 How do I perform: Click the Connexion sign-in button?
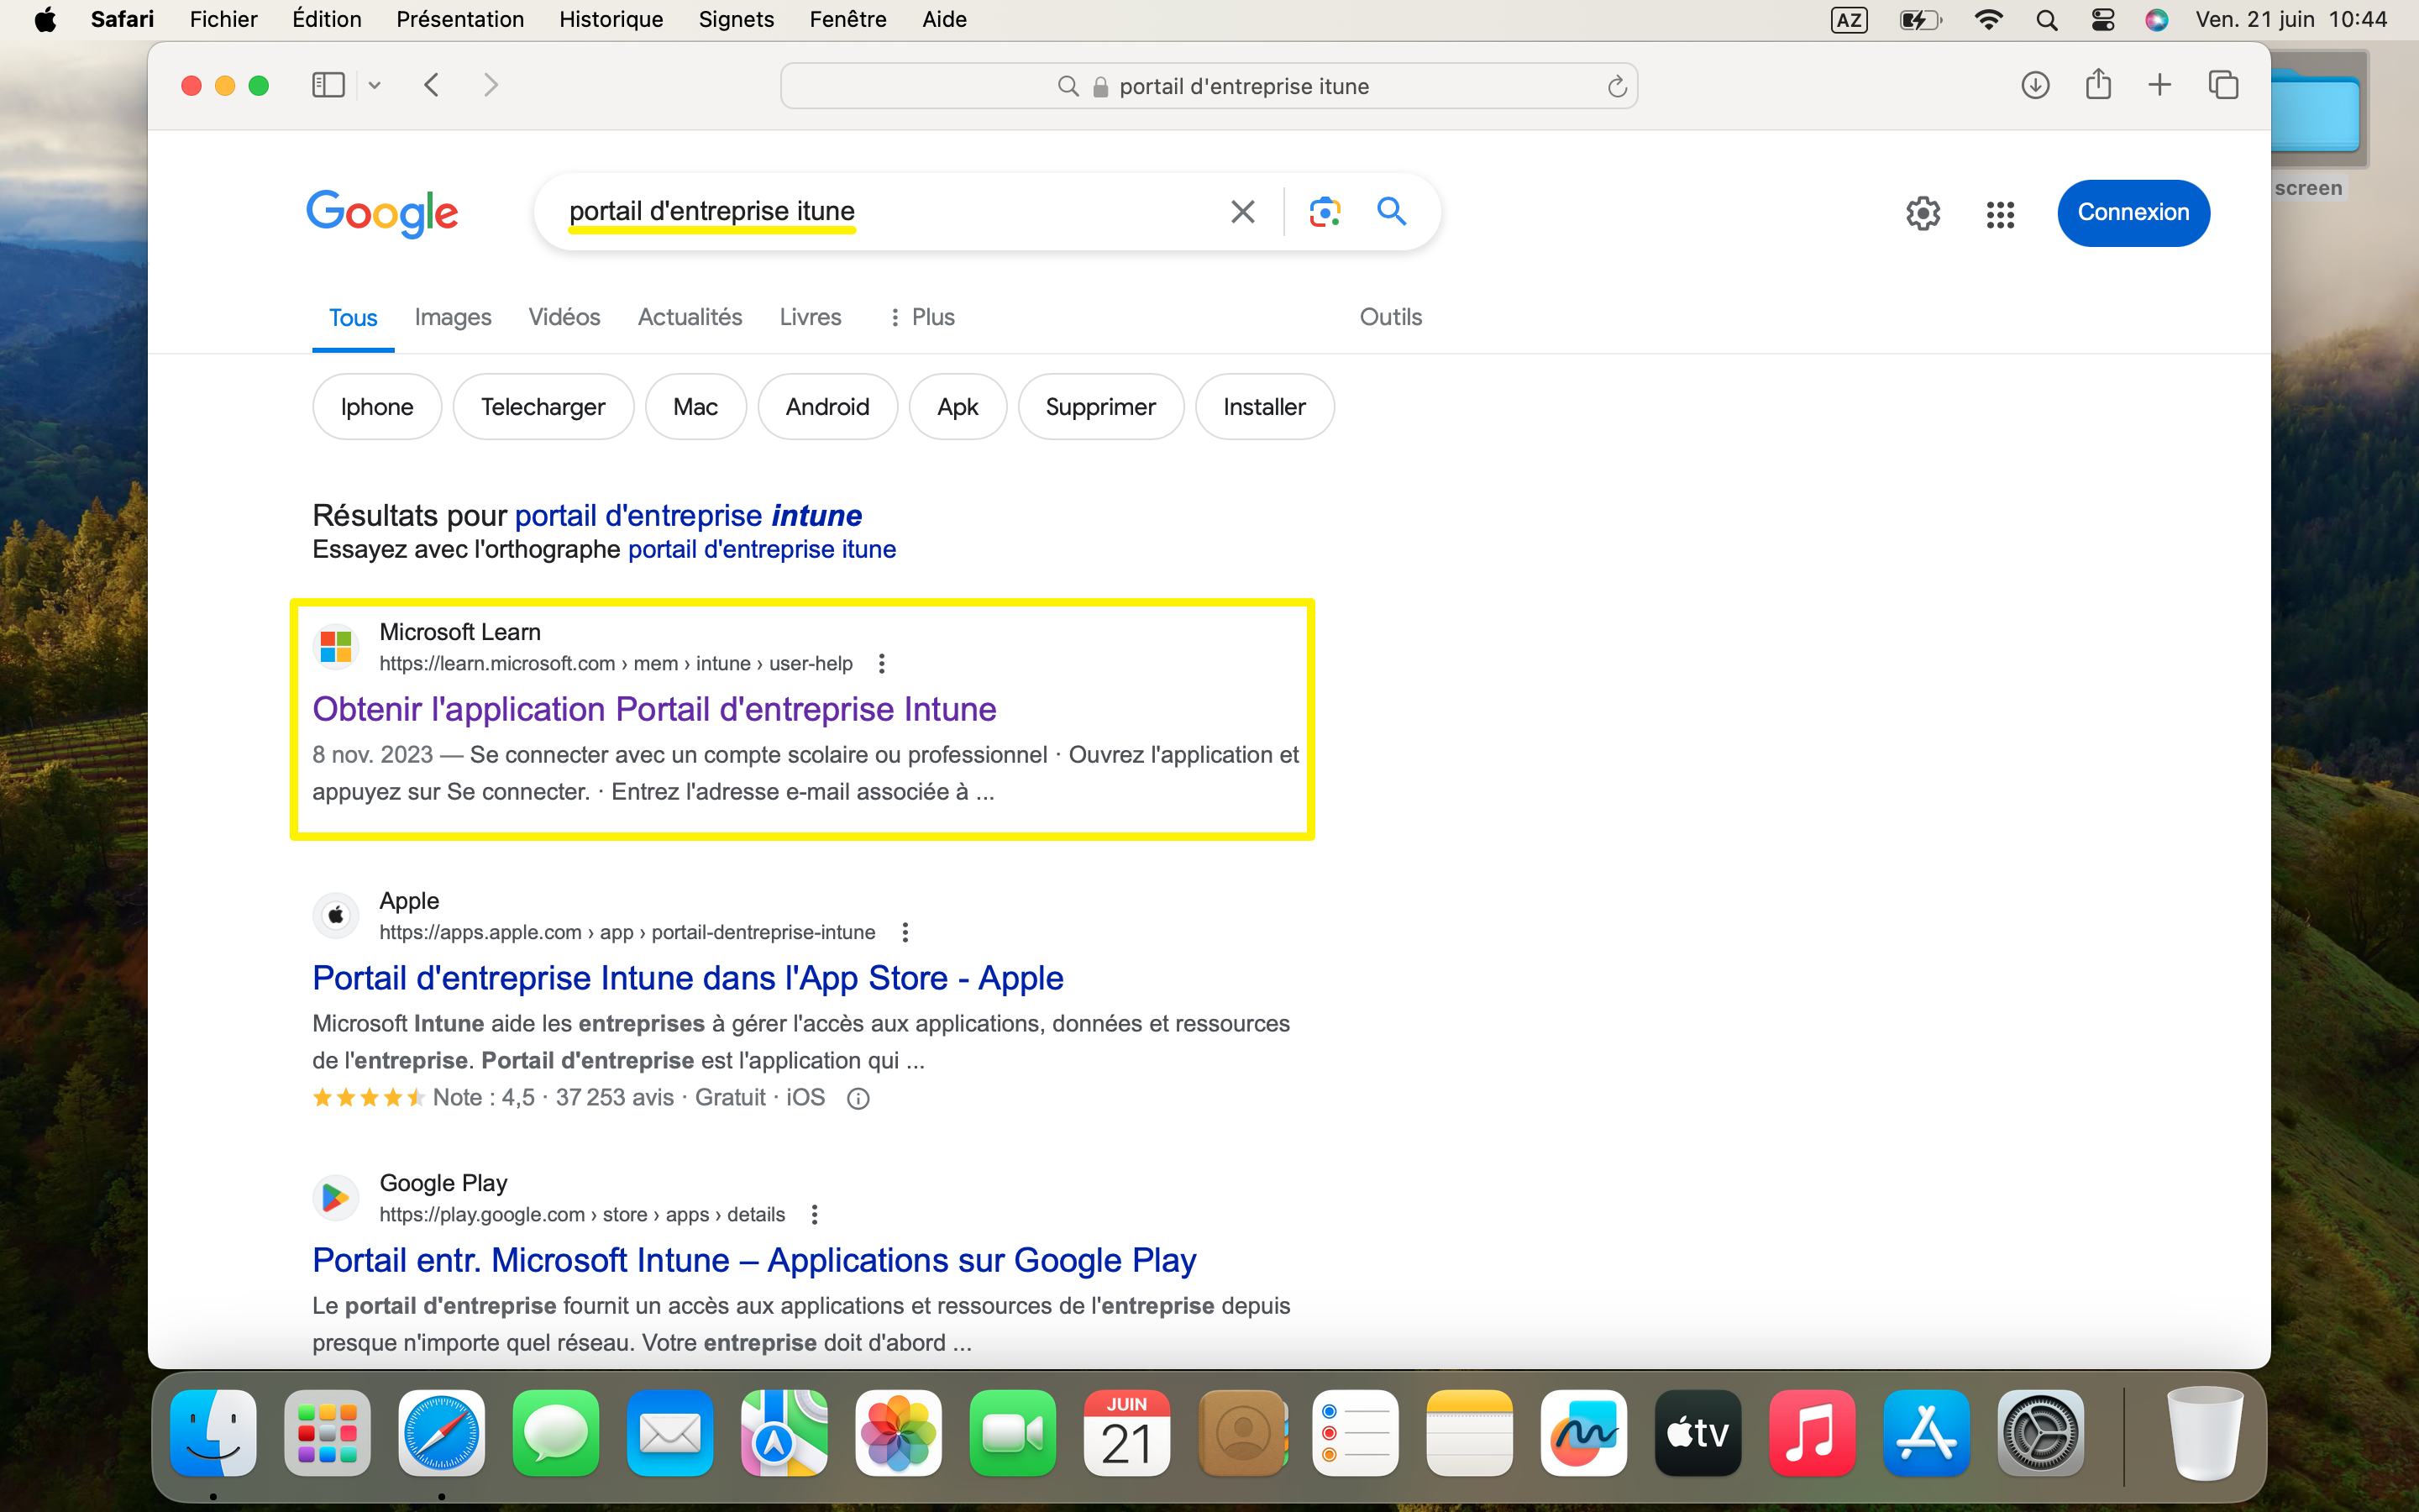coord(2133,213)
